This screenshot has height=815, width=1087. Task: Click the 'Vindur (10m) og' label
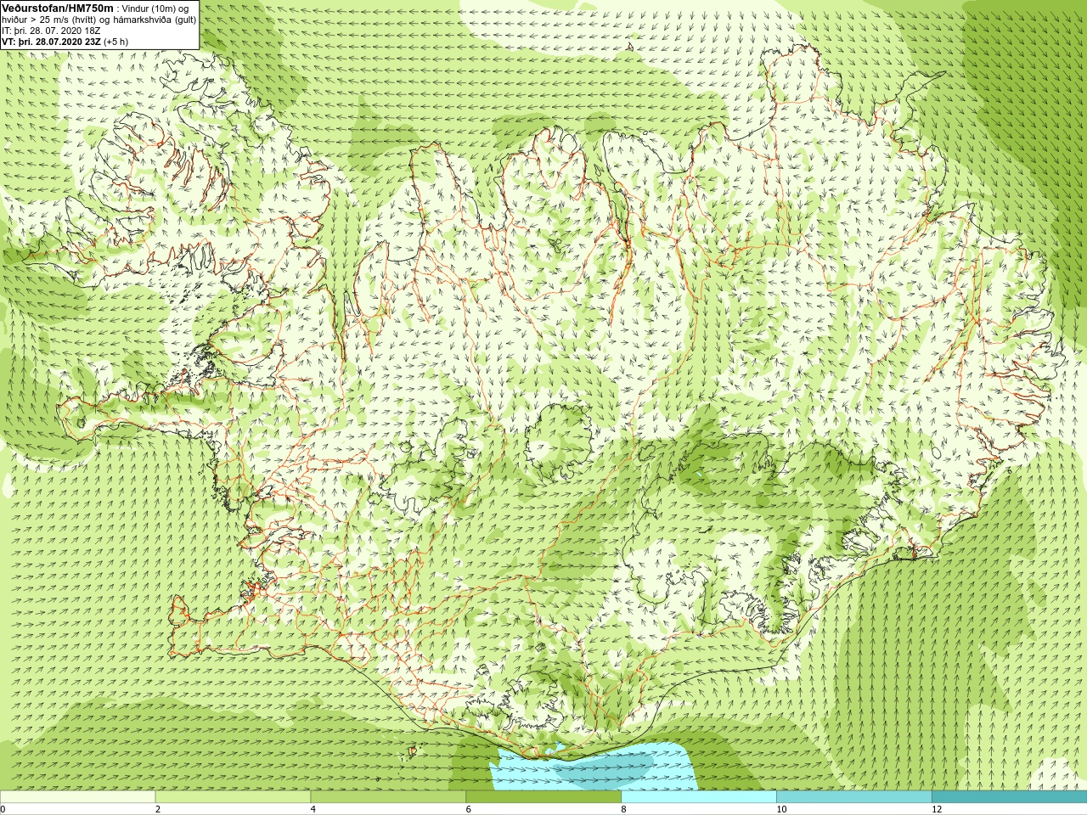click(157, 8)
